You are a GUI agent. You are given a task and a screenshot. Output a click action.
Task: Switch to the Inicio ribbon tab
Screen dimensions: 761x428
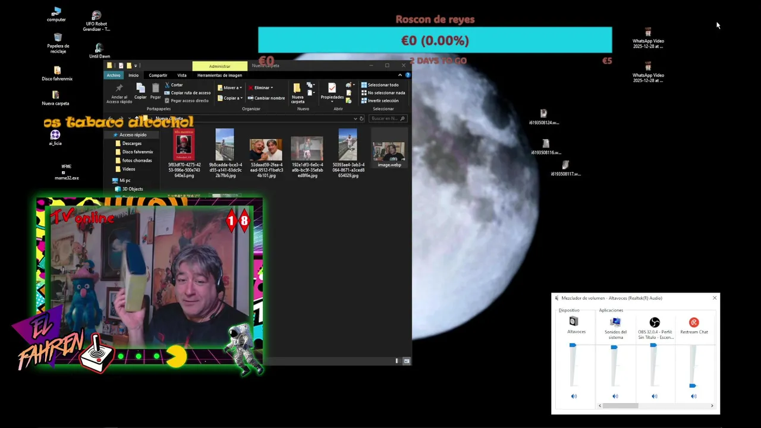click(x=133, y=75)
